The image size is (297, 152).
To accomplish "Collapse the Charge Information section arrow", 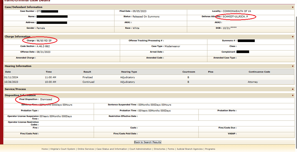I will (x=293, y=37).
